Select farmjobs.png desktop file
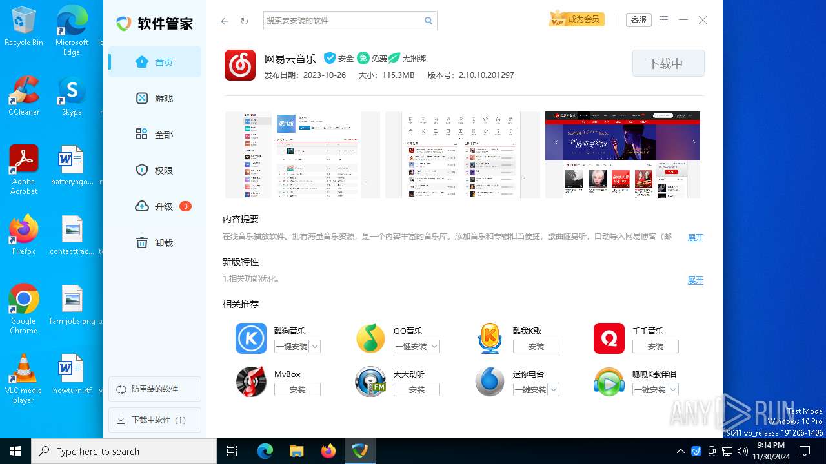Screen dimensions: 826x464 click(72, 305)
